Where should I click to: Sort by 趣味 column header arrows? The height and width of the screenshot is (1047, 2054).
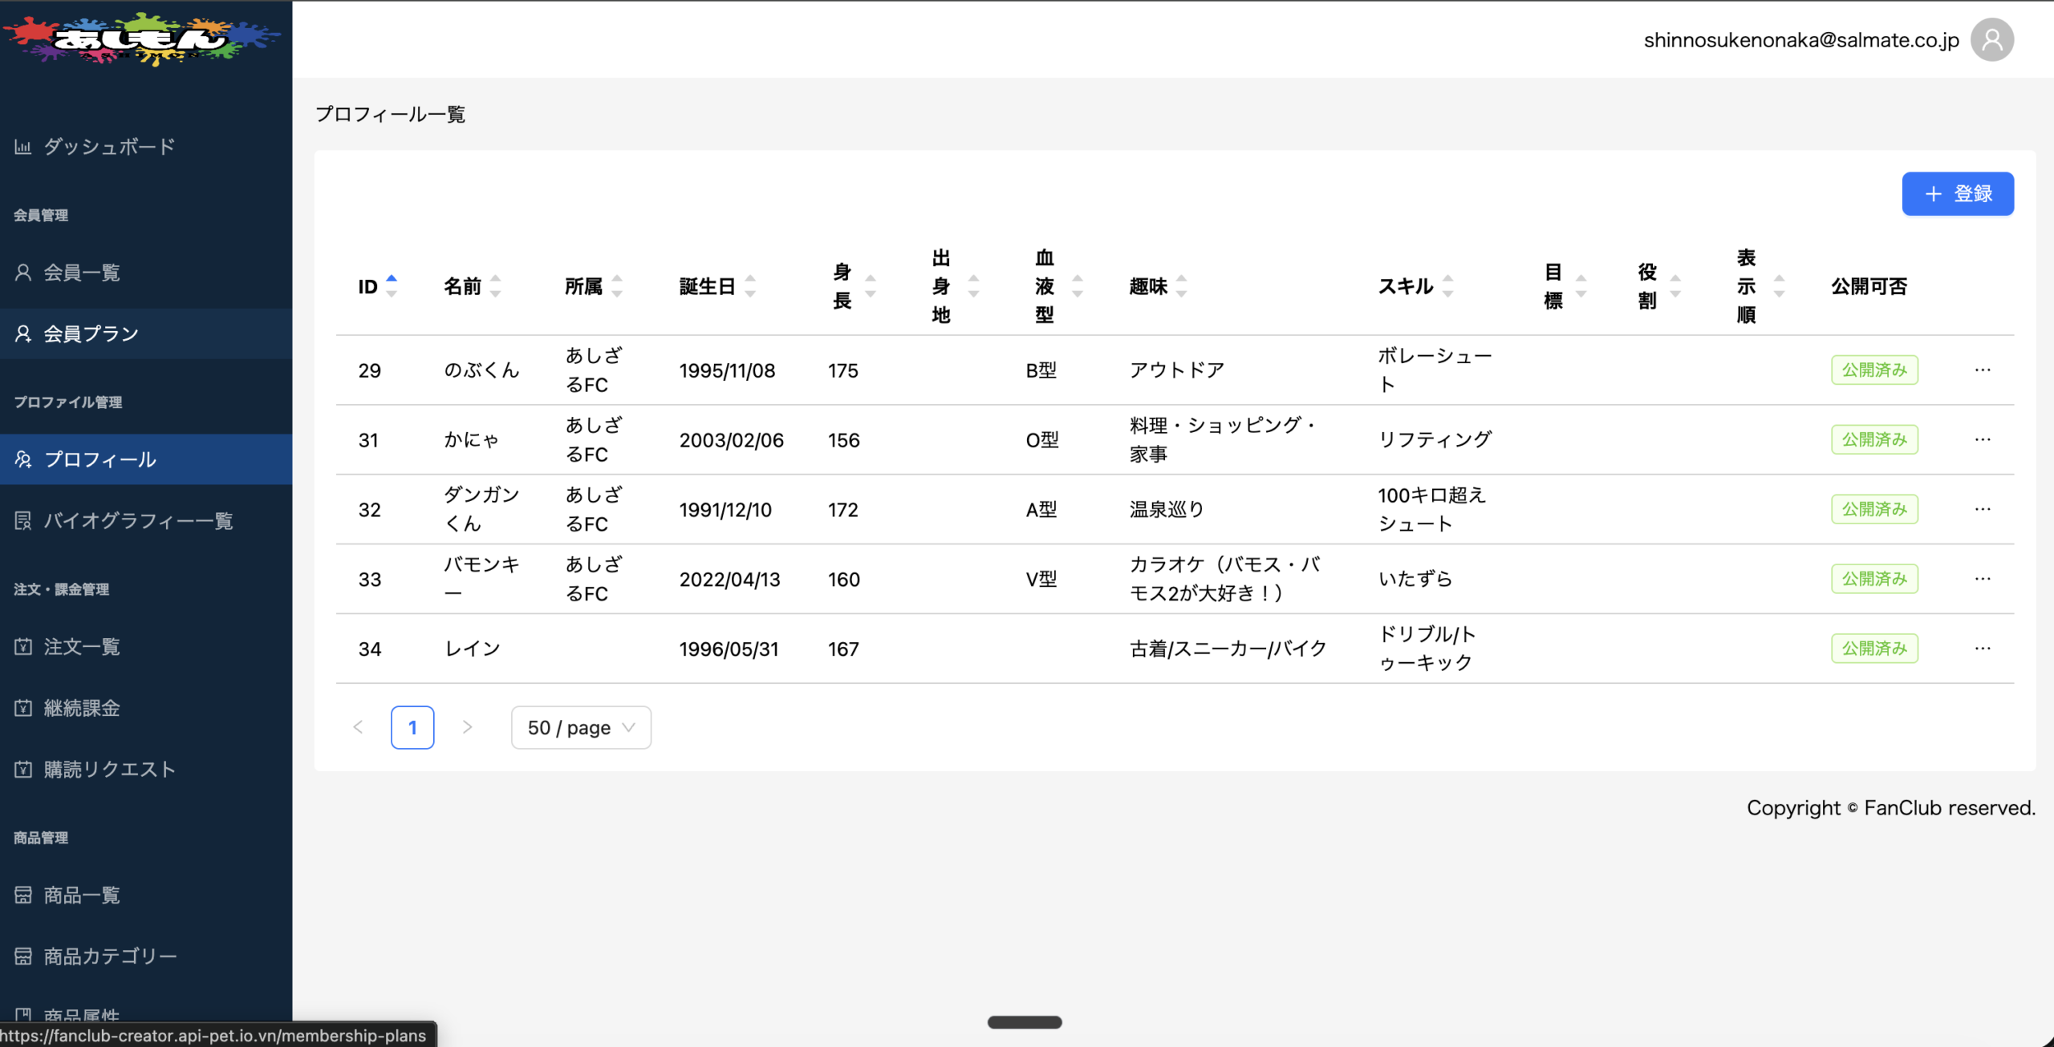click(1180, 286)
